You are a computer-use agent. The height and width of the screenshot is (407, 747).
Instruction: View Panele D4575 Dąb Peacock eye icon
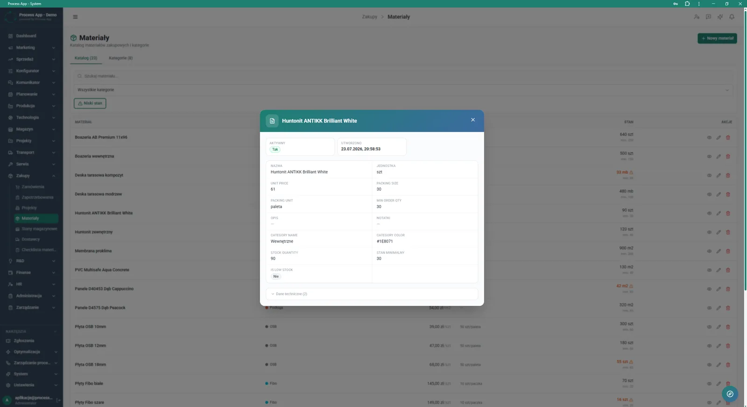[x=709, y=308]
